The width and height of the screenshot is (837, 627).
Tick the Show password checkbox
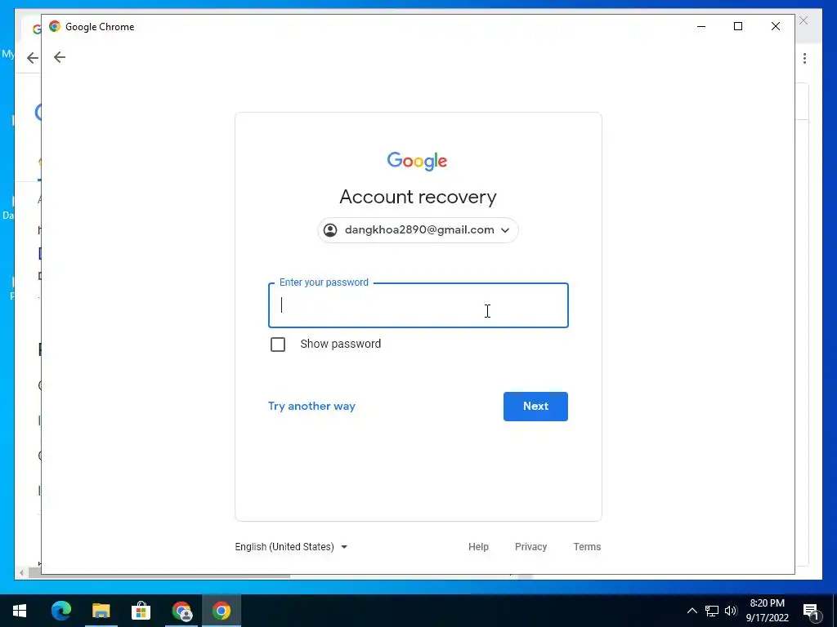pyautogui.click(x=278, y=345)
